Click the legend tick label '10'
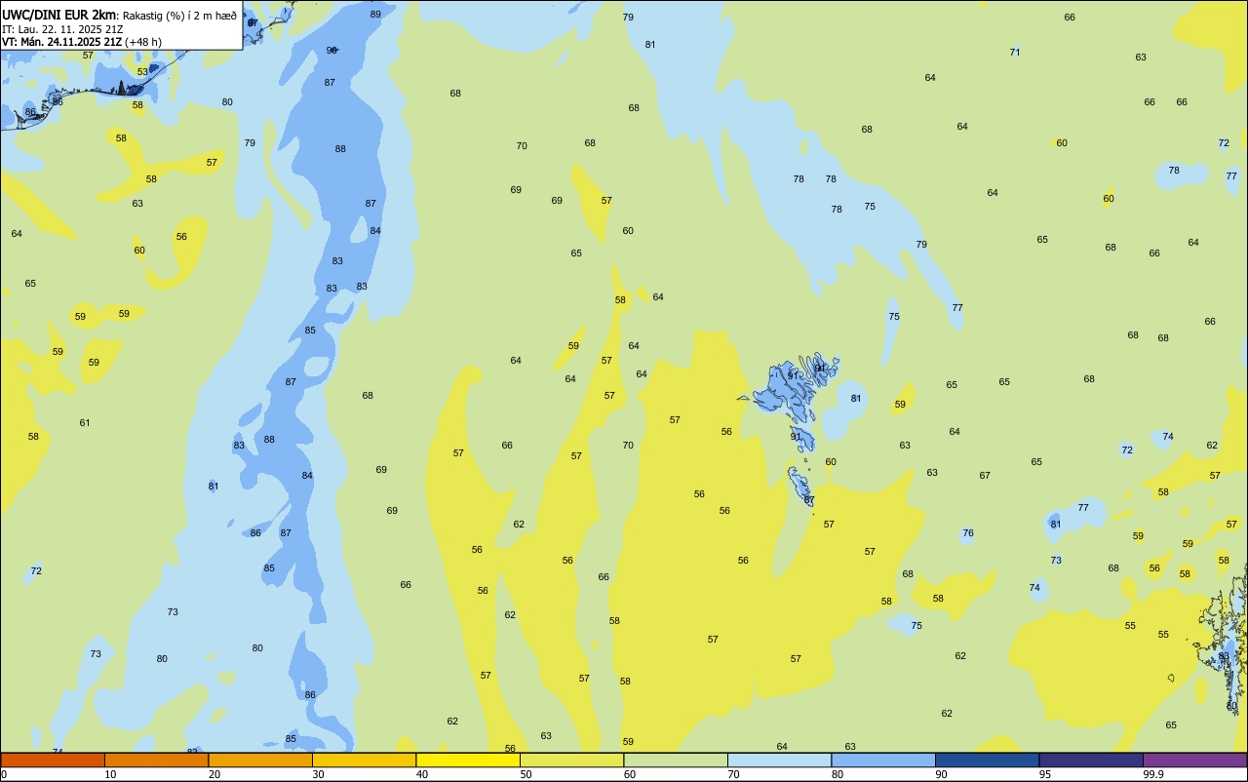 [110, 774]
